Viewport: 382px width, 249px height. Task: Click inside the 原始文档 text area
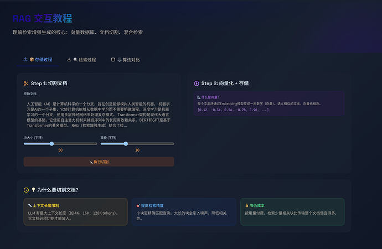coord(99,115)
